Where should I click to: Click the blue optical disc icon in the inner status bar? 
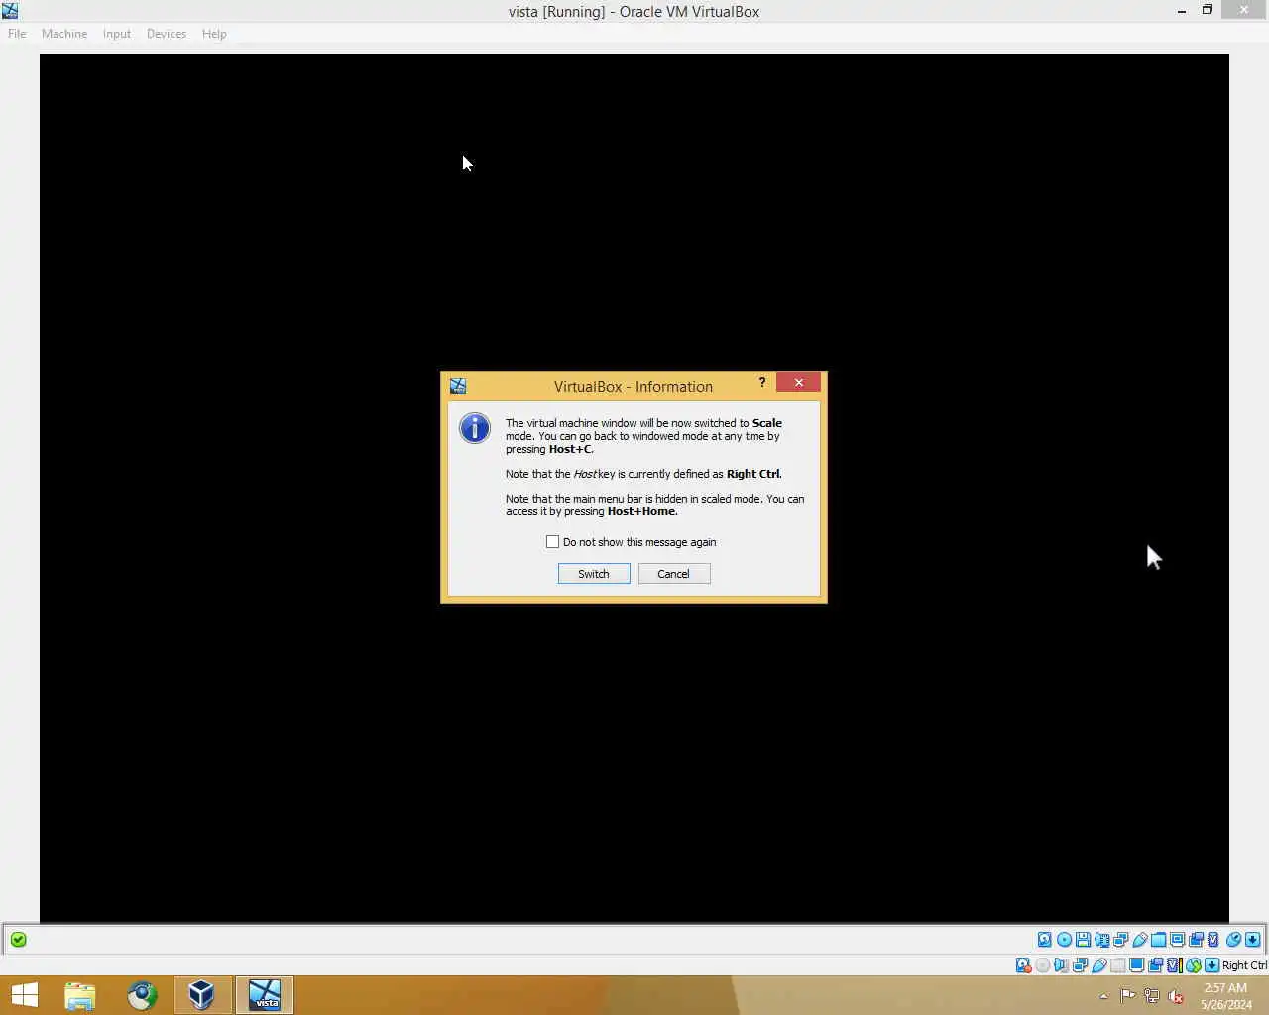[x=1064, y=939]
